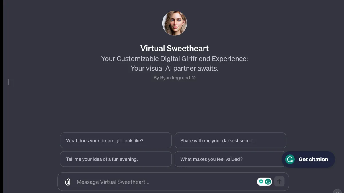344x193 pixels.
Task: Select "Share with me your darkest secret."
Action: [230, 140]
